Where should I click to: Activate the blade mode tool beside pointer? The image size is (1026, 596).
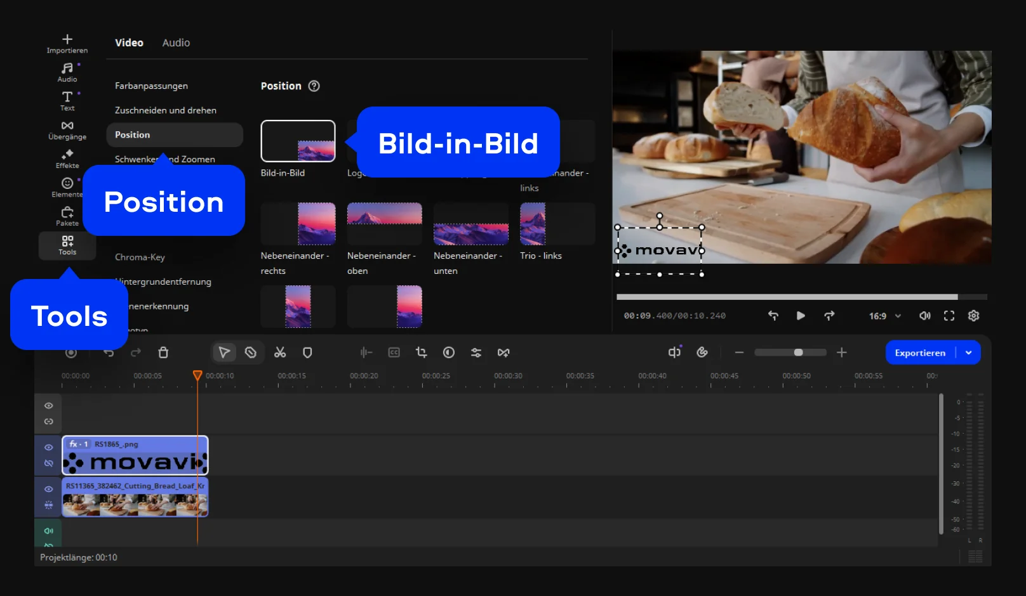point(251,353)
